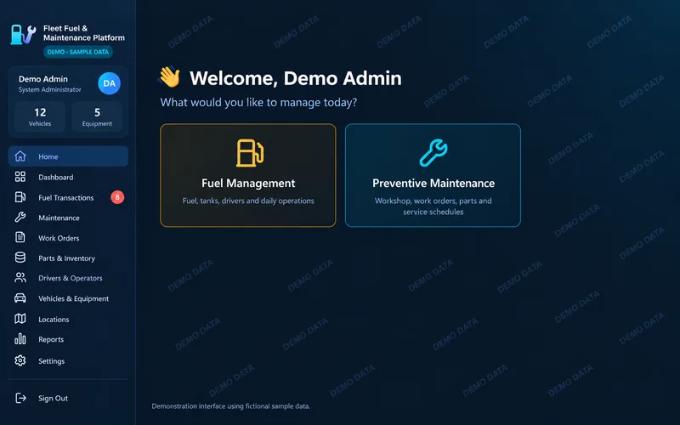This screenshot has width=680, height=425.
Task: Click the yellow fuel pump icon on card
Action: click(x=249, y=153)
